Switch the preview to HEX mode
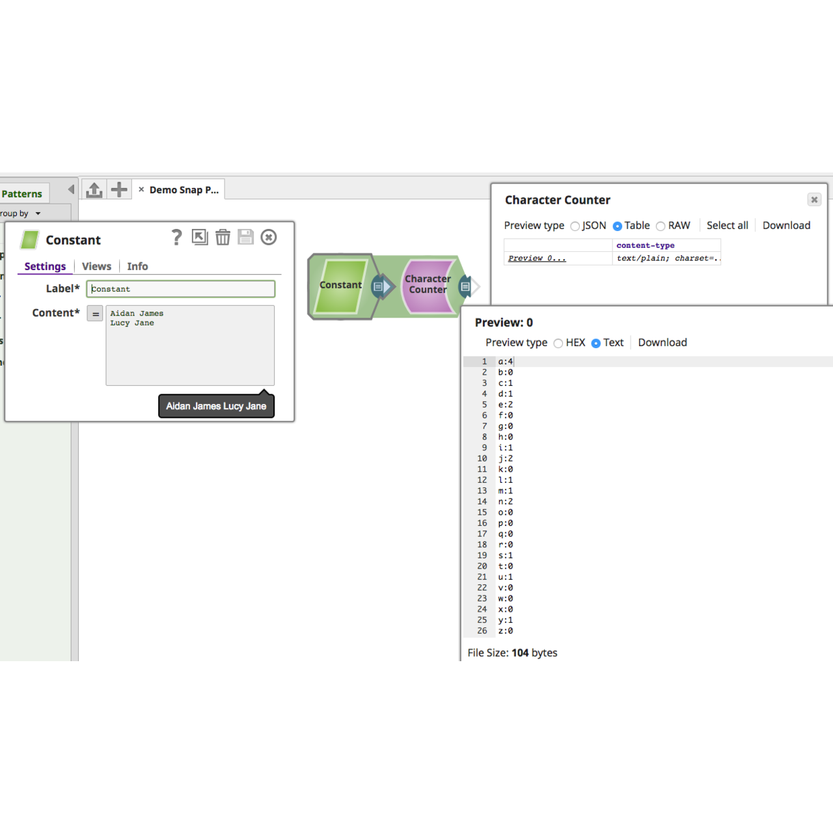The width and height of the screenshot is (833, 833). click(x=558, y=343)
